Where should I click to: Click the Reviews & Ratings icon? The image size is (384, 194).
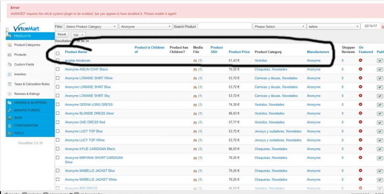coord(9,94)
